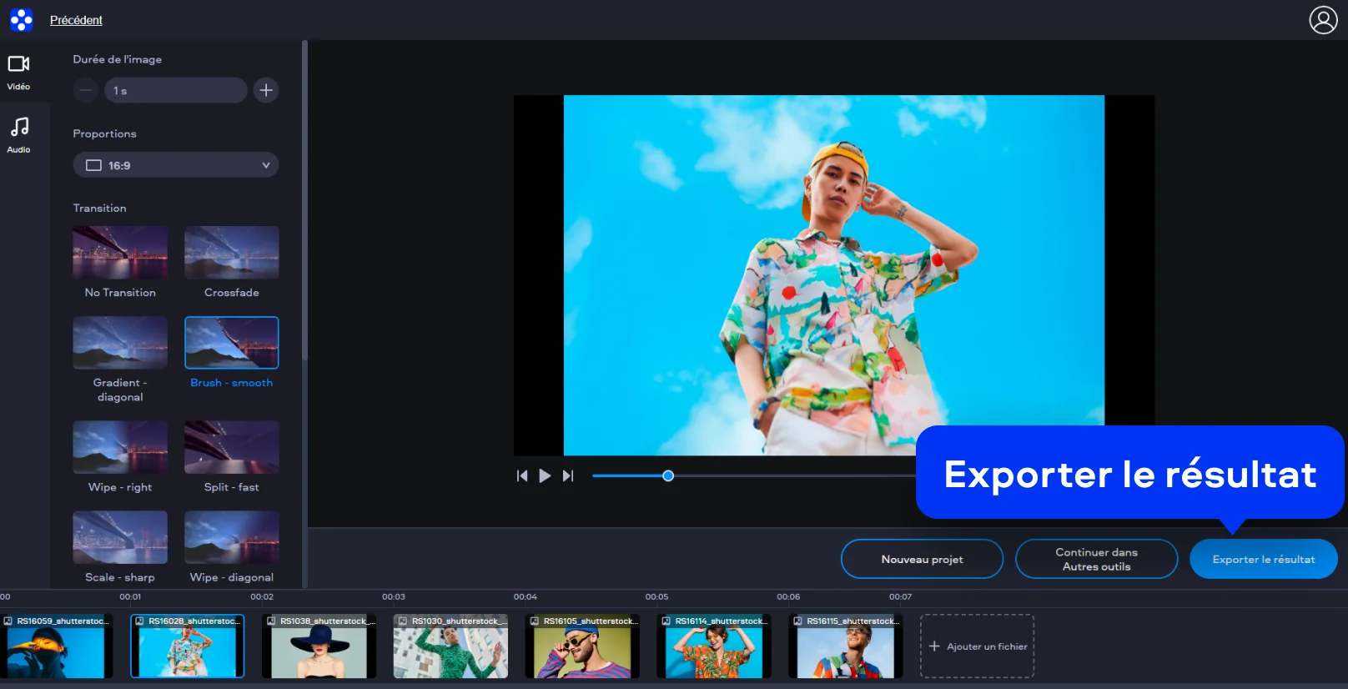
Task: Click the plus icon to add a file
Action: pos(934,646)
